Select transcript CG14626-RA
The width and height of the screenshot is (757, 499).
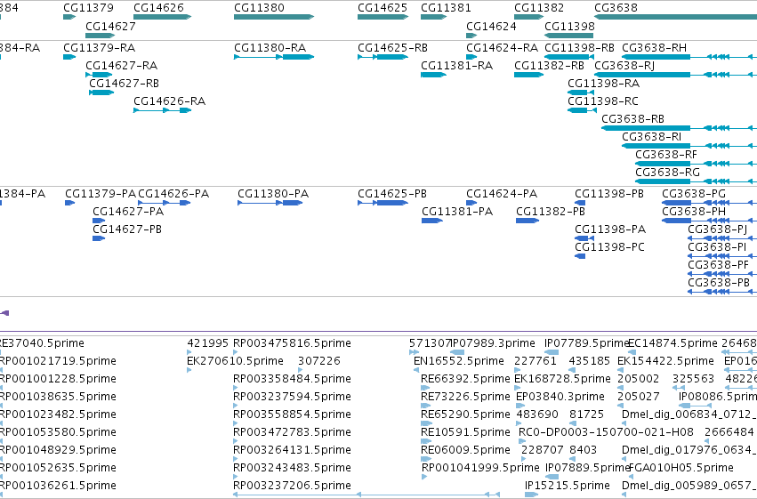pos(162,110)
